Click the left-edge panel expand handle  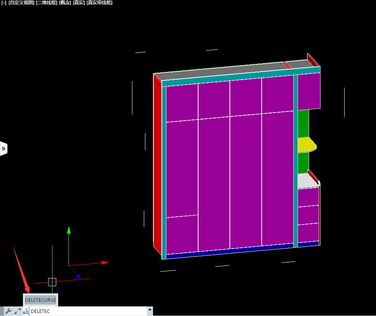click(3, 148)
